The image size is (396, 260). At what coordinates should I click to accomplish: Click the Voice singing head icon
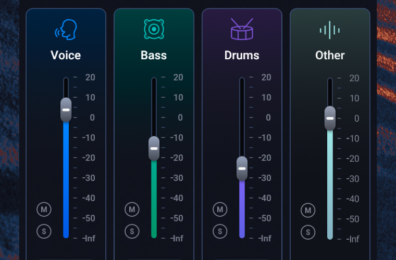pos(66,30)
